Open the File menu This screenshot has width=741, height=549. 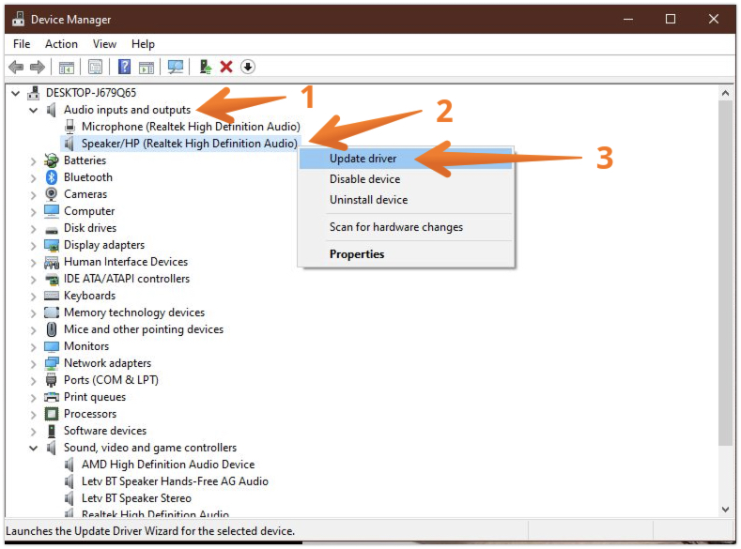pos(22,44)
